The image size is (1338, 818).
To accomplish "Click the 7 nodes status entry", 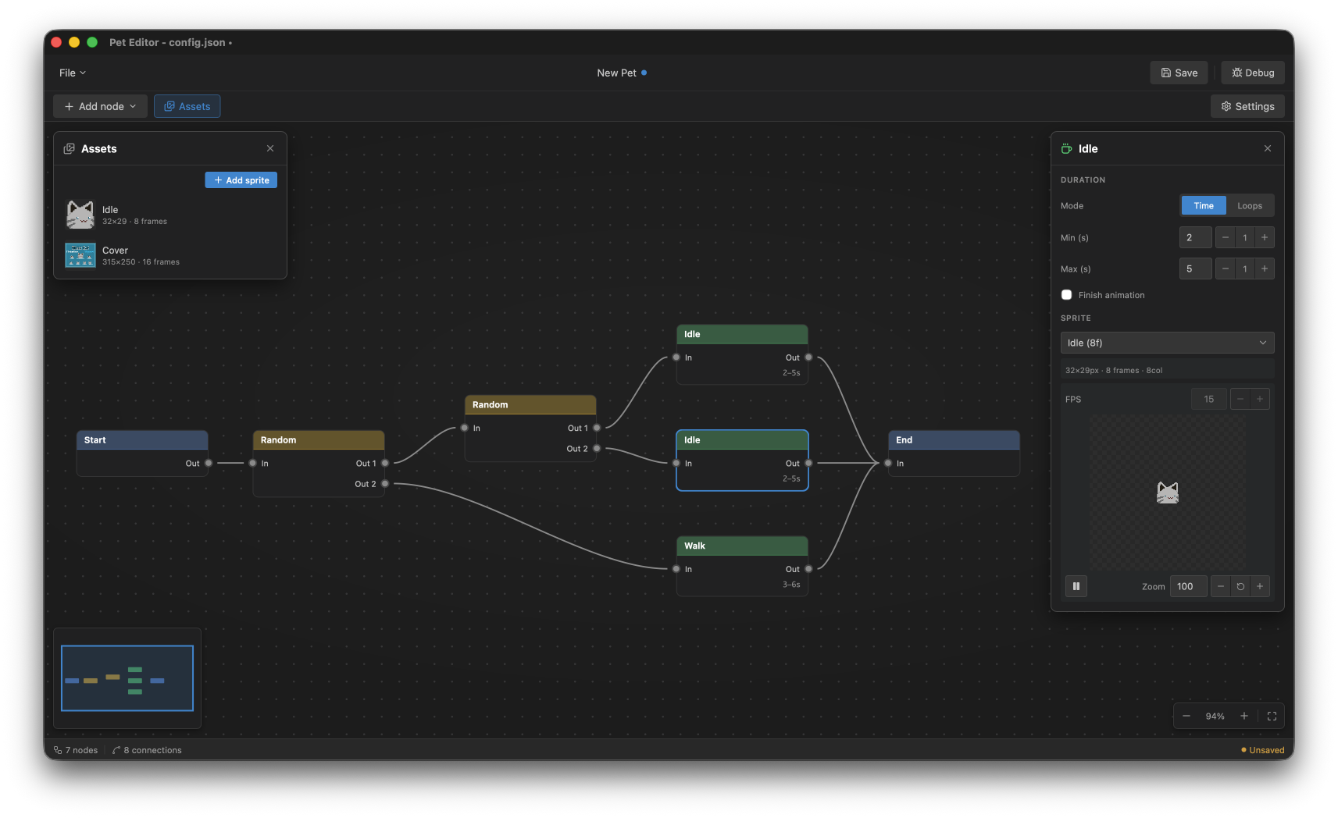I will [x=76, y=750].
